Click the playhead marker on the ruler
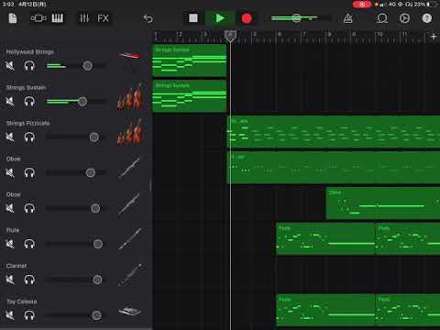The width and height of the screenshot is (440, 330). click(230, 37)
